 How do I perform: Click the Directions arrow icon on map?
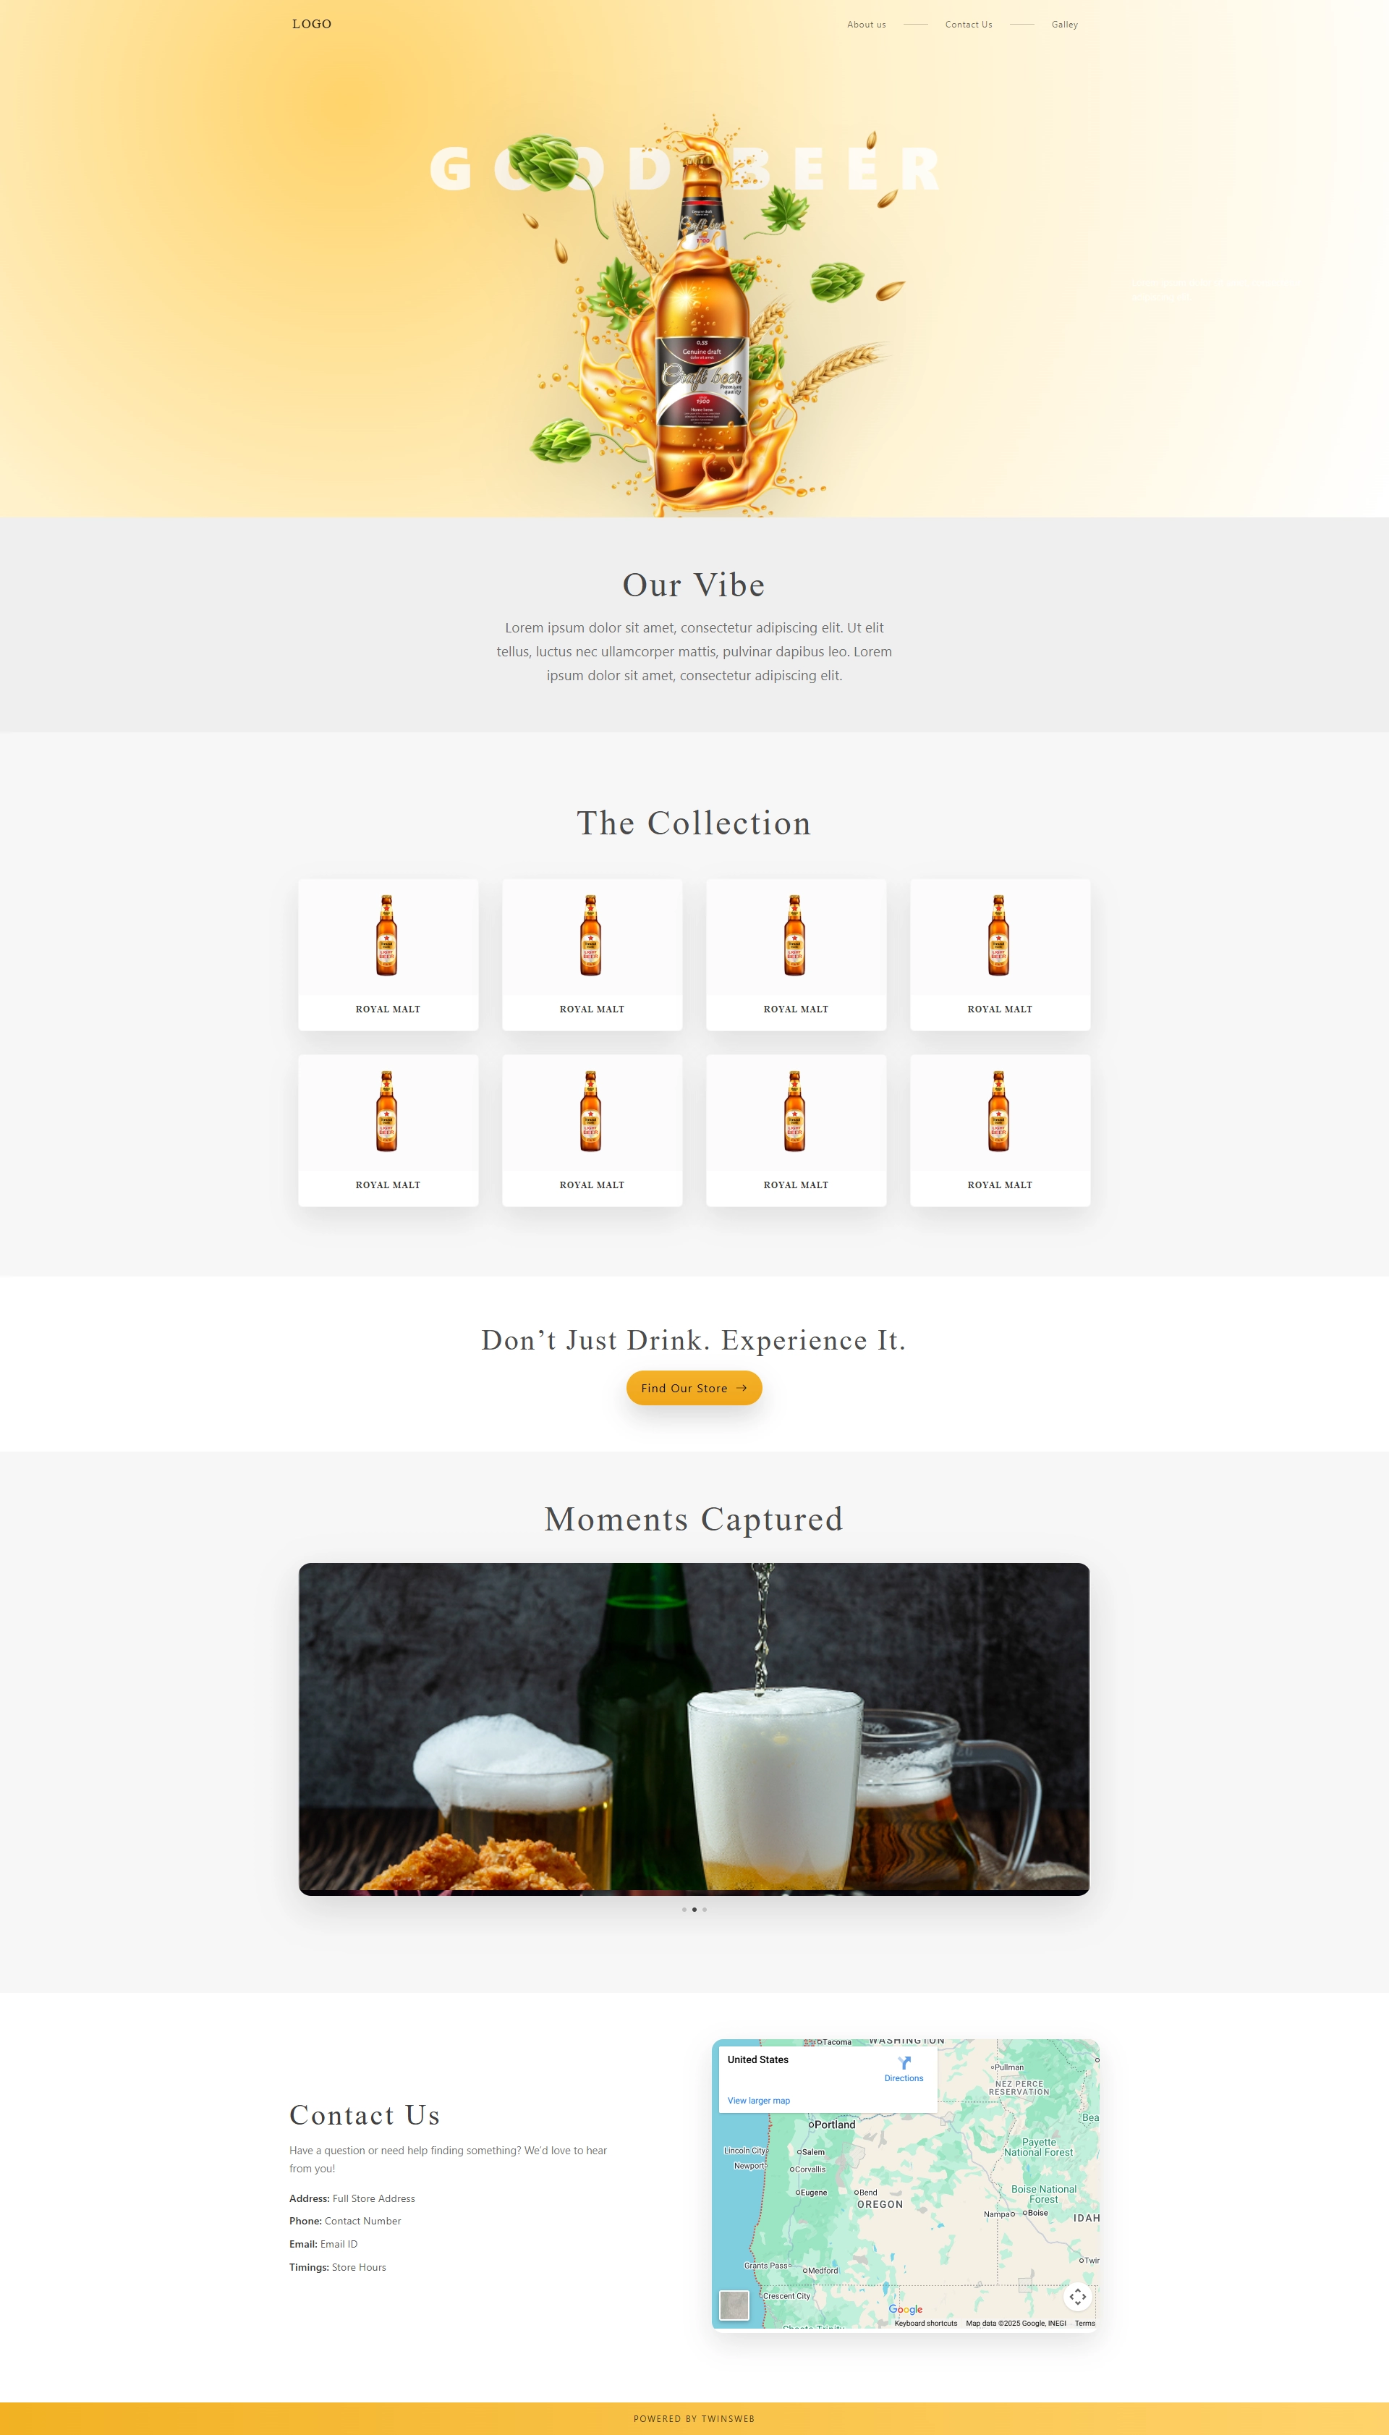point(904,2062)
